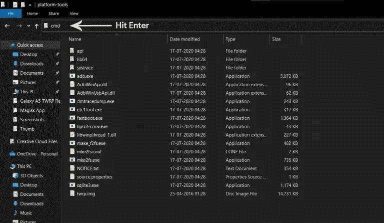The width and height of the screenshot is (384, 223).
Task: Select the lib64 folder icon
Action: pyautogui.click(x=72, y=59)
